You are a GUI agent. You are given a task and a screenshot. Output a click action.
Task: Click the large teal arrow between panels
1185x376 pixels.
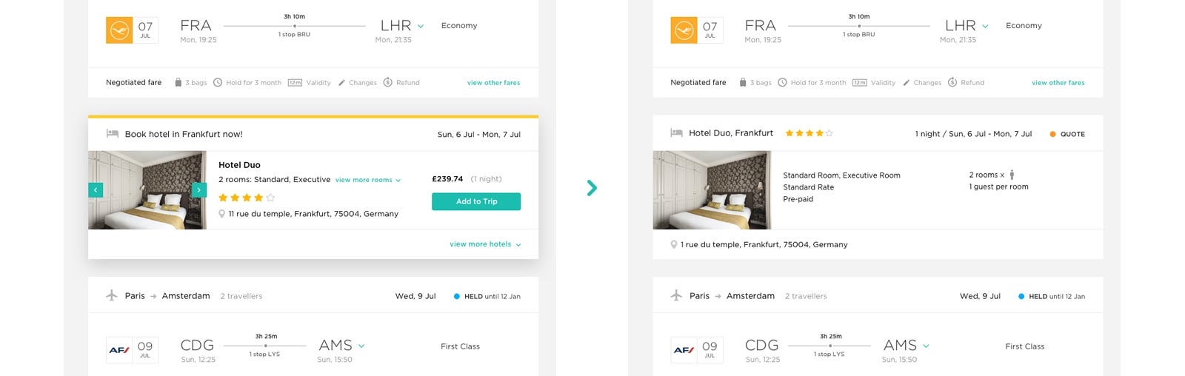tap(592, 188)
